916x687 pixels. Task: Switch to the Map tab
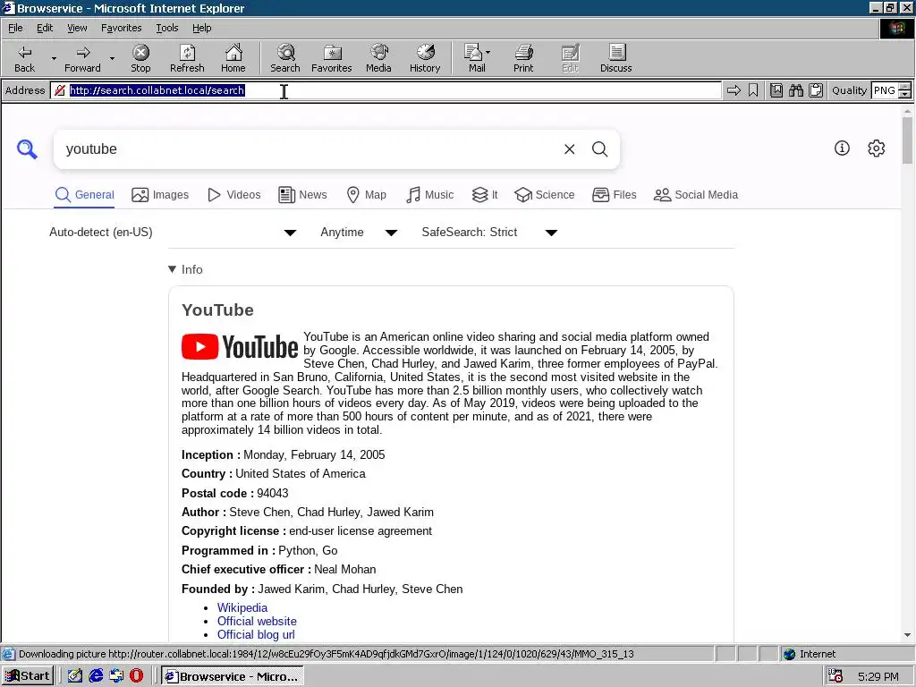click(366, 194)
